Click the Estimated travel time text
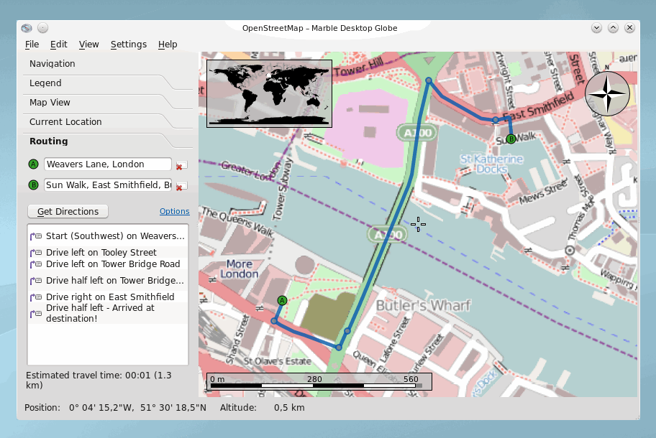The width and height of the screenshot is (656, 438). pos(99,380)
